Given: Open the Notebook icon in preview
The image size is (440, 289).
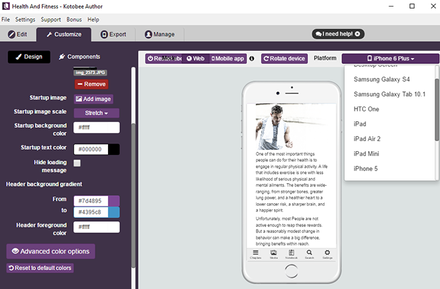Looking at the screenshot, I should (291, 254).
